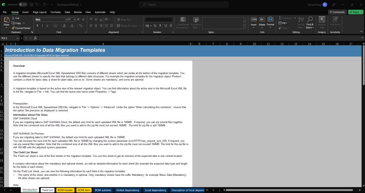
Task: Open the Global dependency sheet tab
Action: pos(128,190)
